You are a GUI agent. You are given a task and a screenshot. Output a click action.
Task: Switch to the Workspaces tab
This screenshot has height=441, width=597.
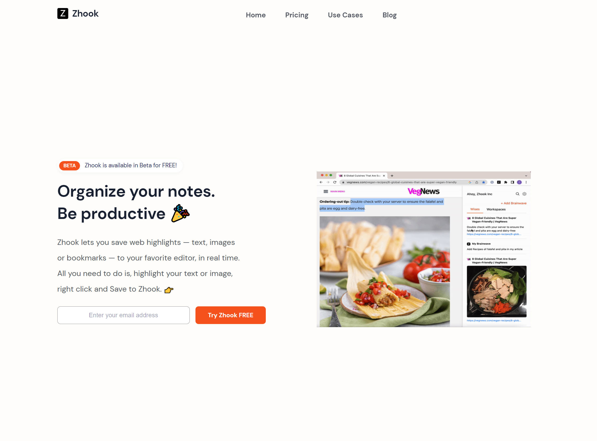[x=496, y=209]
